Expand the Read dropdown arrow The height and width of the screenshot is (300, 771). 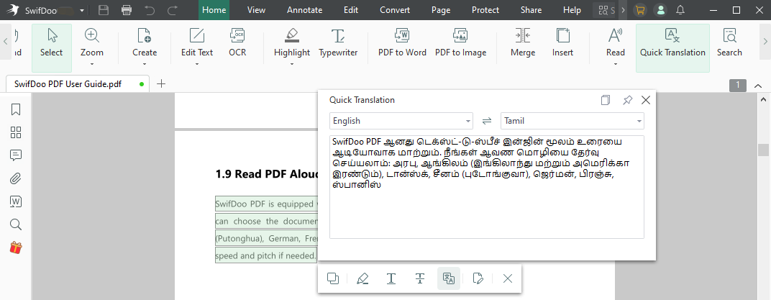pos(615,64)
